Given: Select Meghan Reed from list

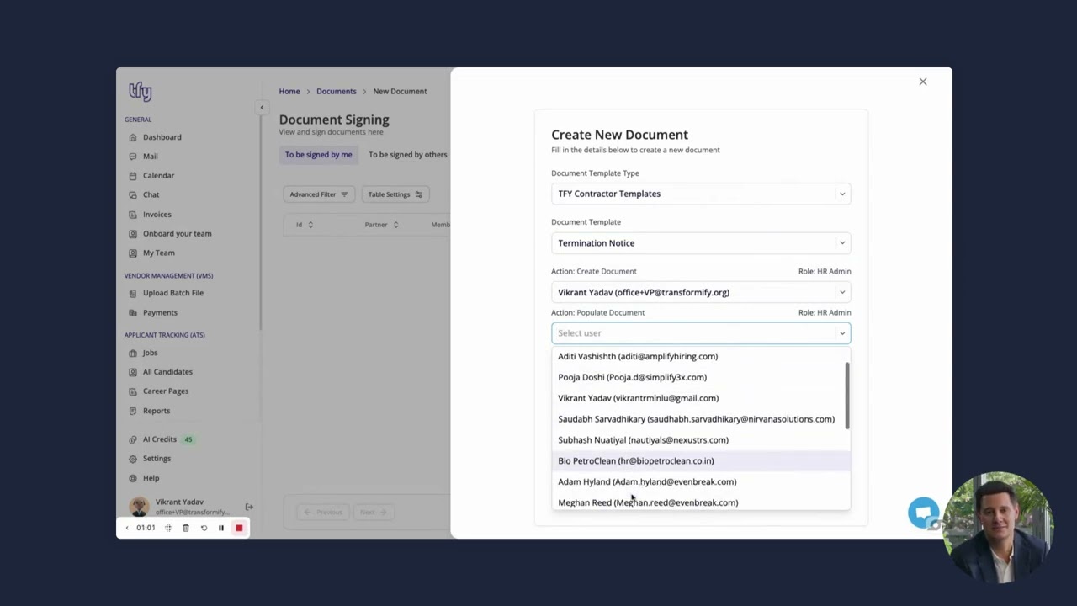Looking at the screenshot, I should [x=701, y=502].
